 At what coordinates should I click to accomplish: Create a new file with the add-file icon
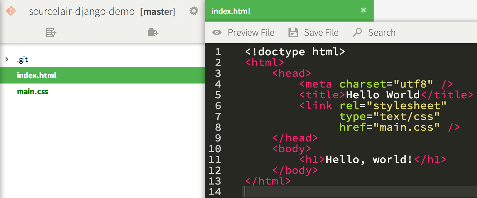click(x=51, y=33)
